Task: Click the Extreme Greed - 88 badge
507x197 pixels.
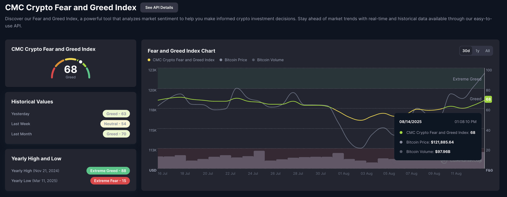Action: pos(108,171)
